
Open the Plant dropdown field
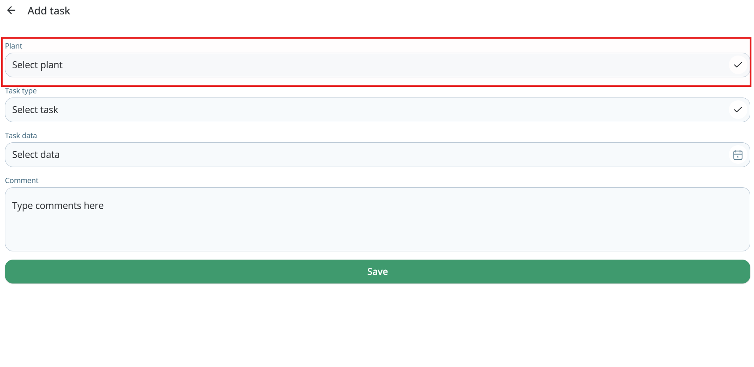click(370, 65)
